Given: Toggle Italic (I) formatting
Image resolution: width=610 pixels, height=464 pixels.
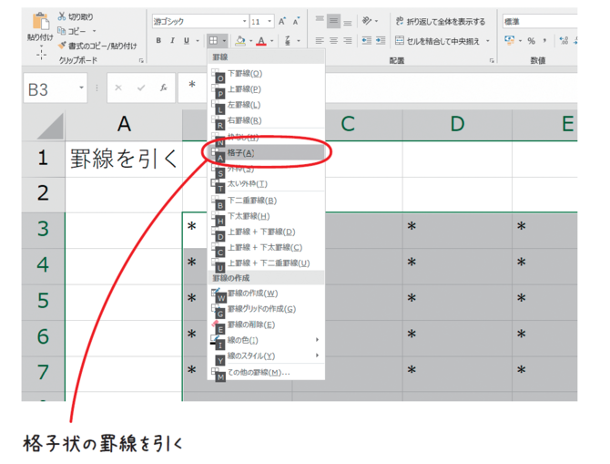Looking at the screenshot, I should 172,40.
